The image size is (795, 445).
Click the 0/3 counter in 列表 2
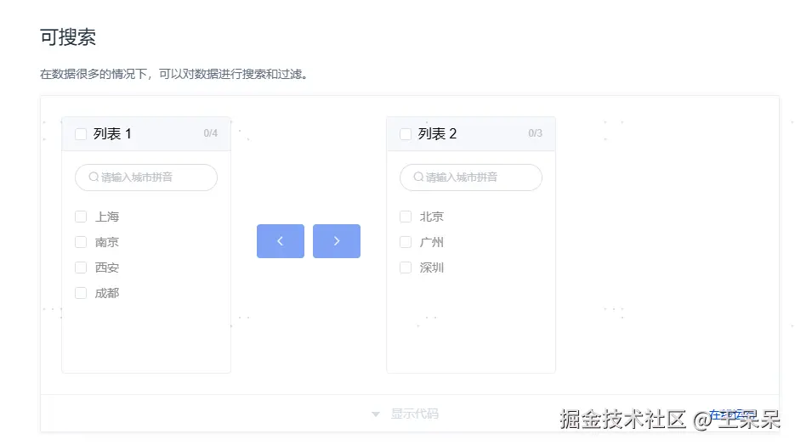pyautogui.click(x=535, y=133)
